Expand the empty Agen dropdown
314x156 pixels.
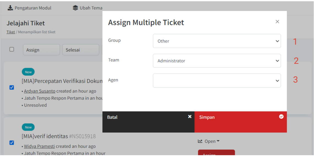point(217,80)
